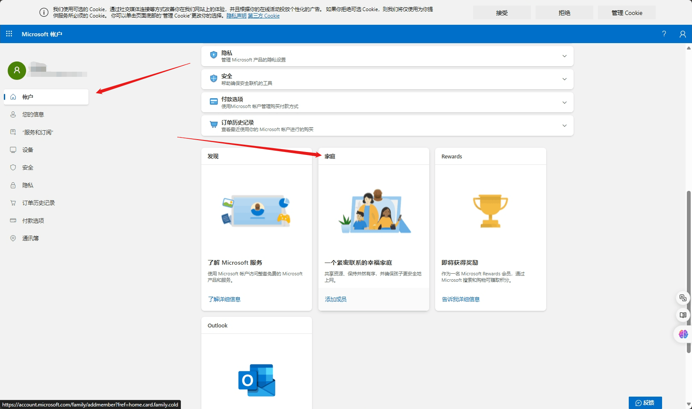The image size is (692, 409).
Task: Click the 安全 shield icon in card
Action: [x=214, y=79]
